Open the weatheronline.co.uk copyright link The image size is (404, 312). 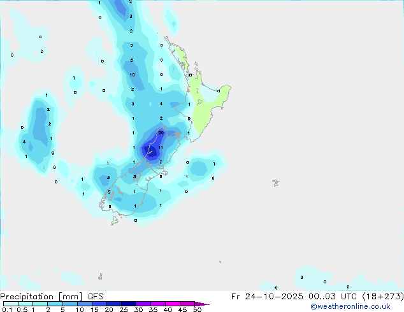point(350,306)
